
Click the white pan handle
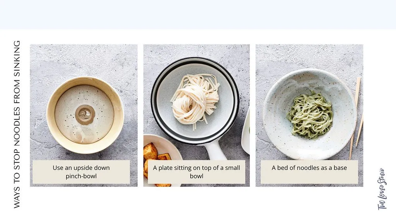(214, 151)
